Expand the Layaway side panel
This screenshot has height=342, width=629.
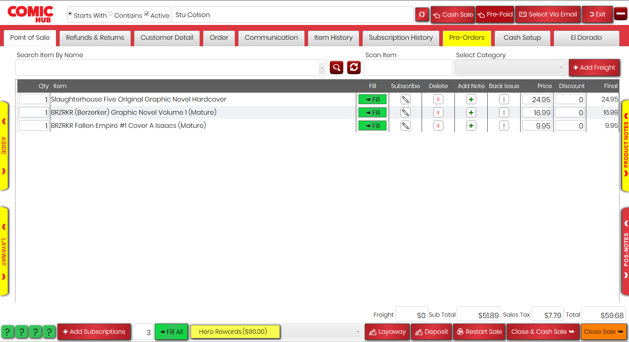click(x=4, y=252)
